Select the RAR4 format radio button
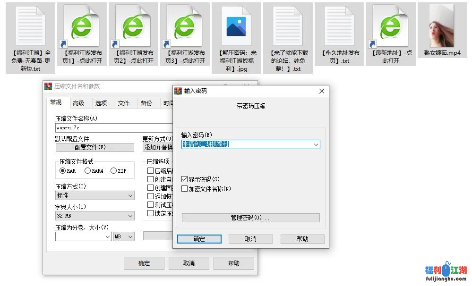The height and width of the screenshot is (286, 472). coord(87,171)
